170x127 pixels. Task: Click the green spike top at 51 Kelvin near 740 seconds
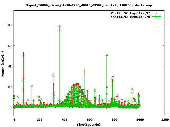(107, 55)
